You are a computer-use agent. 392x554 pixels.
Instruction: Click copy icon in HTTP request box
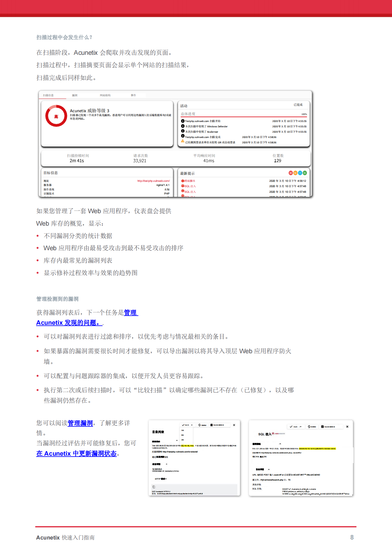(x=154, y=487)
